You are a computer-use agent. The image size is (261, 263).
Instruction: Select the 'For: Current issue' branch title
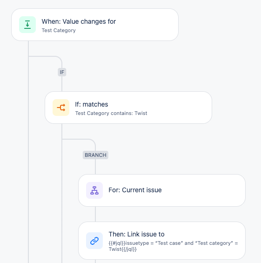135,190
